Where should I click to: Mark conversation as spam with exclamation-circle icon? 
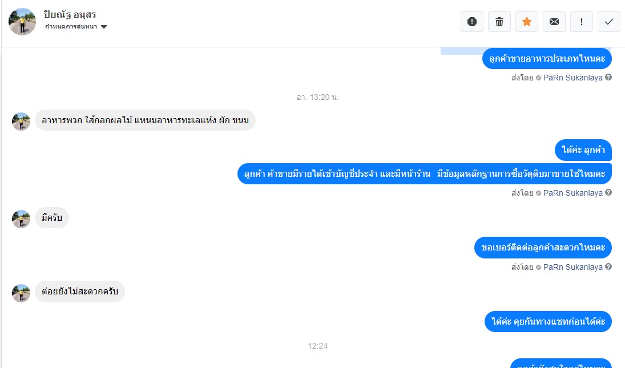pyautogui.click(x=472, y=22)
